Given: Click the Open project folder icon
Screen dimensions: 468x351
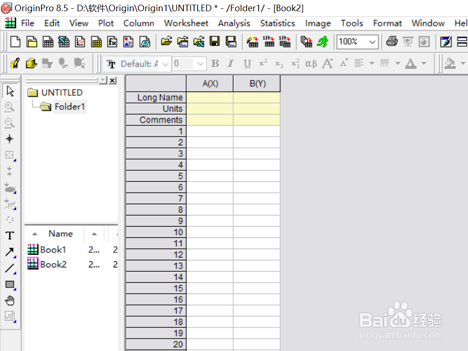Looking at the screenshot, I should tap(166, 42).
